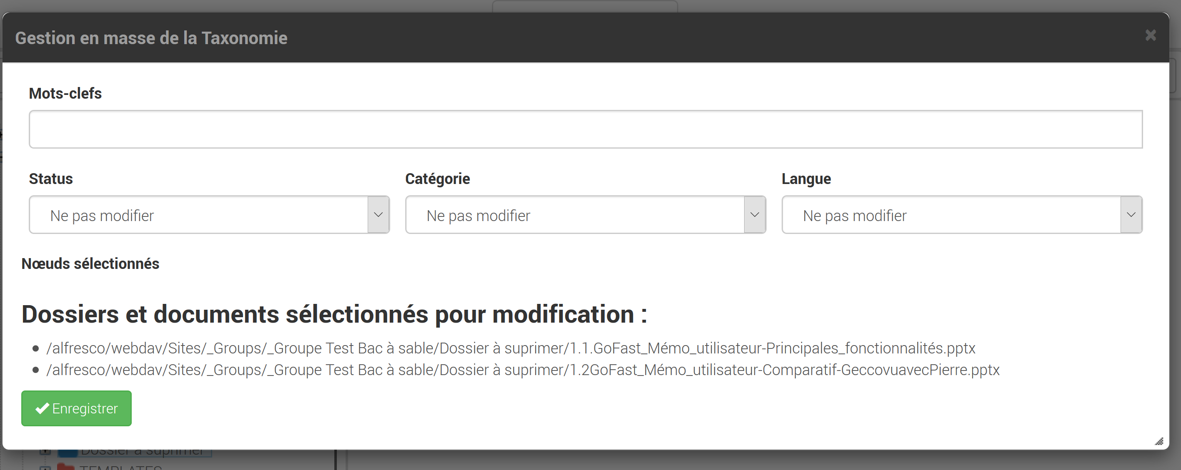Click the Status dropdown arrow
The image size is (1181, 470).
point(378,215)
